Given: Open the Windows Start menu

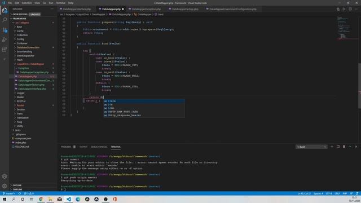Looking at the screenshot, I should 5,199.
